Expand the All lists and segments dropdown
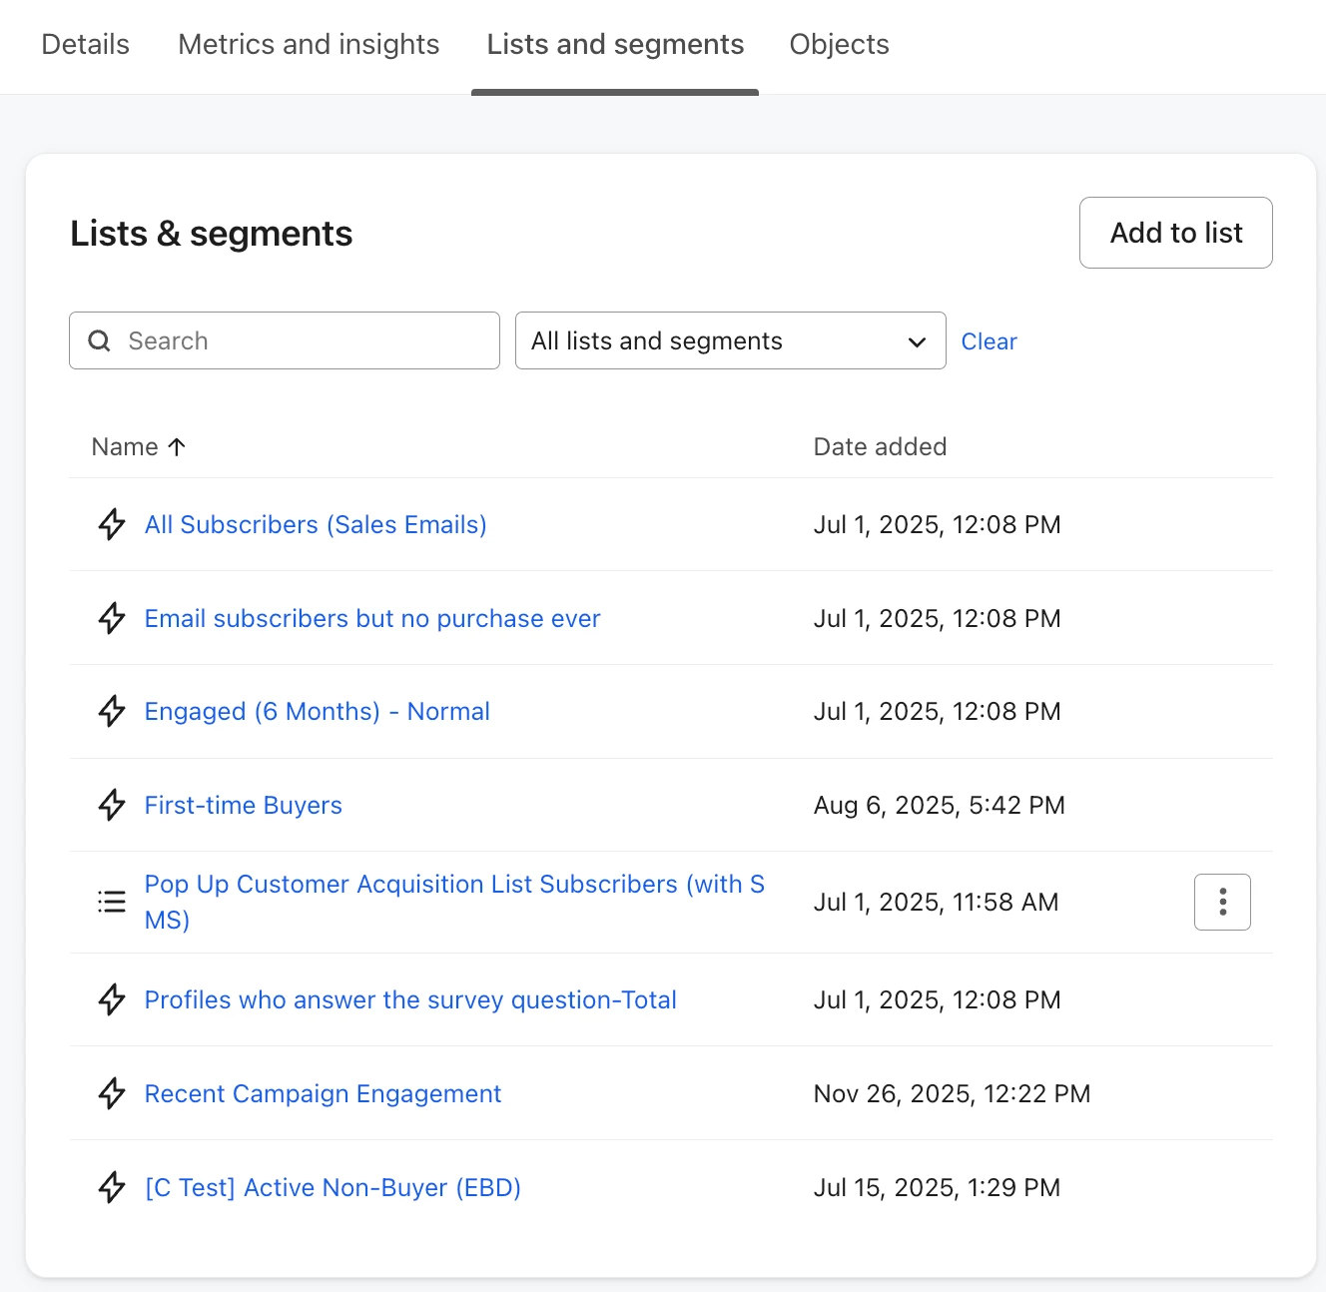 (730, 341)
